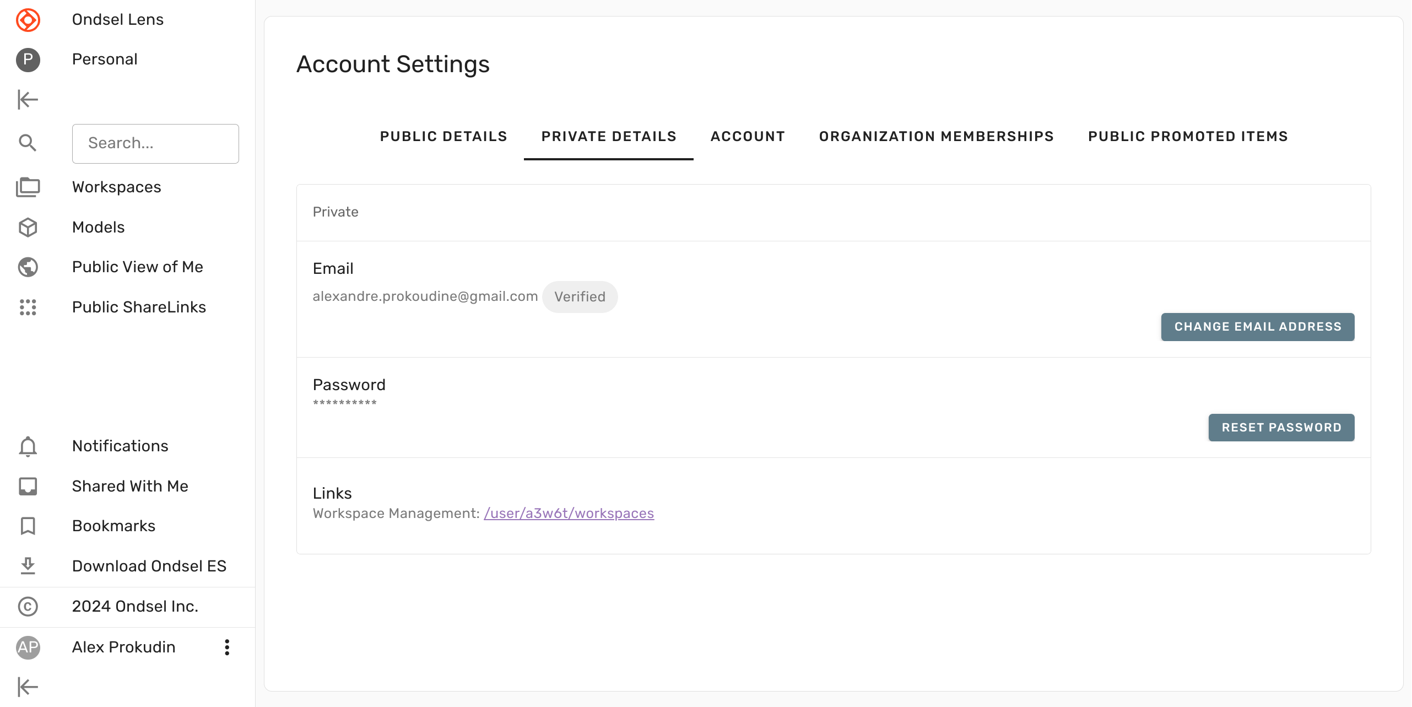This screenshot has width=1412, height=707.
Task: Open Bookmarks icon in sidebar
Action: pyautogui.click(x=28, y=526)
